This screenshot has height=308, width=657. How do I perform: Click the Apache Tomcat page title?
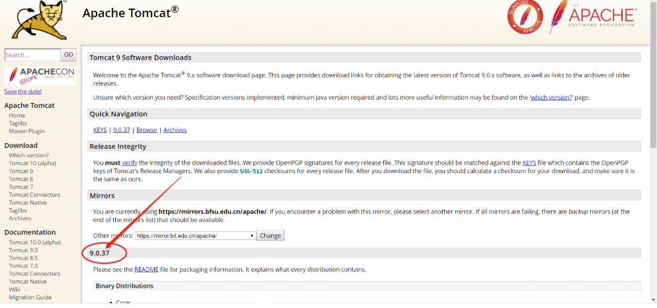click(131, 13)
